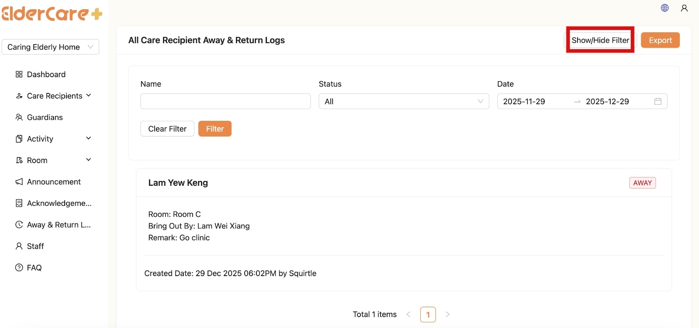Open the Caring Elderly Home selector
699x328 pixels.
[50, 47]
